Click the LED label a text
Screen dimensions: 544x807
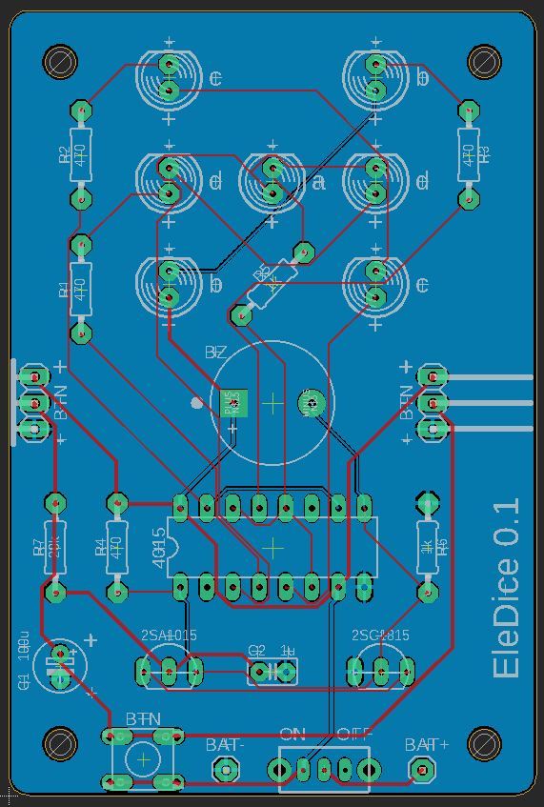pos(319,182)
